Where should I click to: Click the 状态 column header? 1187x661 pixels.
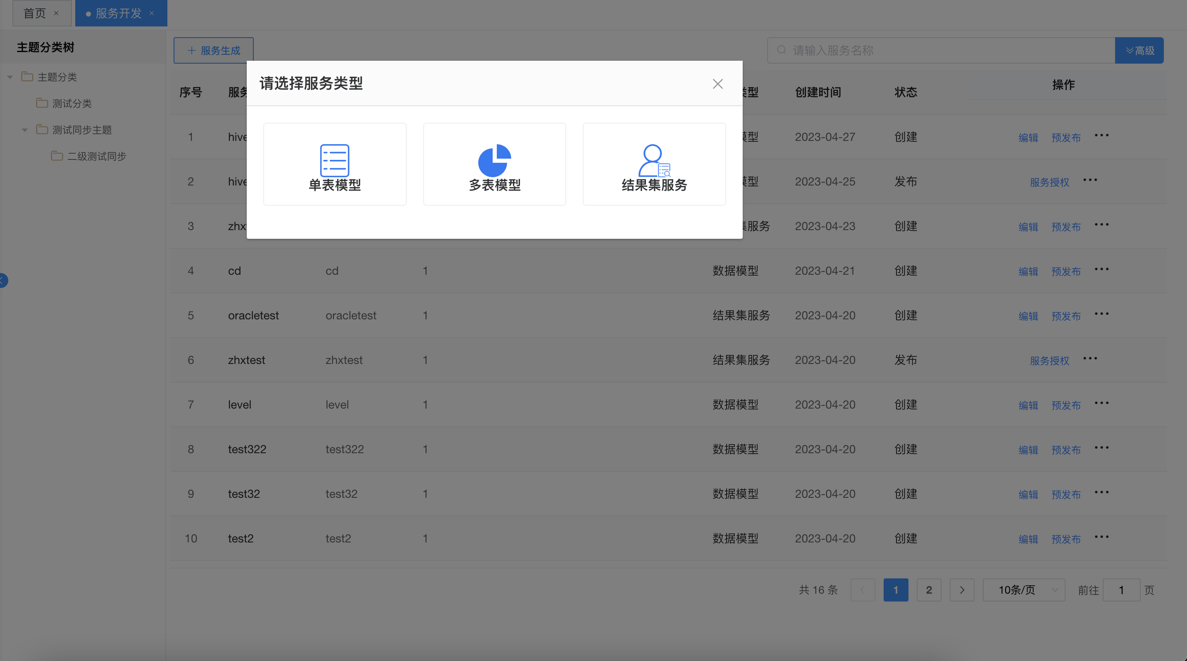906,92
